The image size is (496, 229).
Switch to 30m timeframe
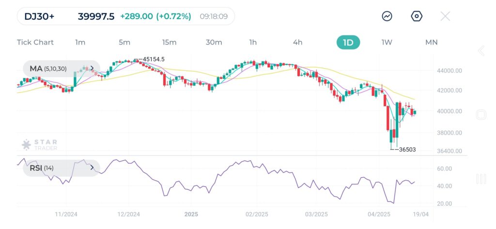tap(214, 42)
